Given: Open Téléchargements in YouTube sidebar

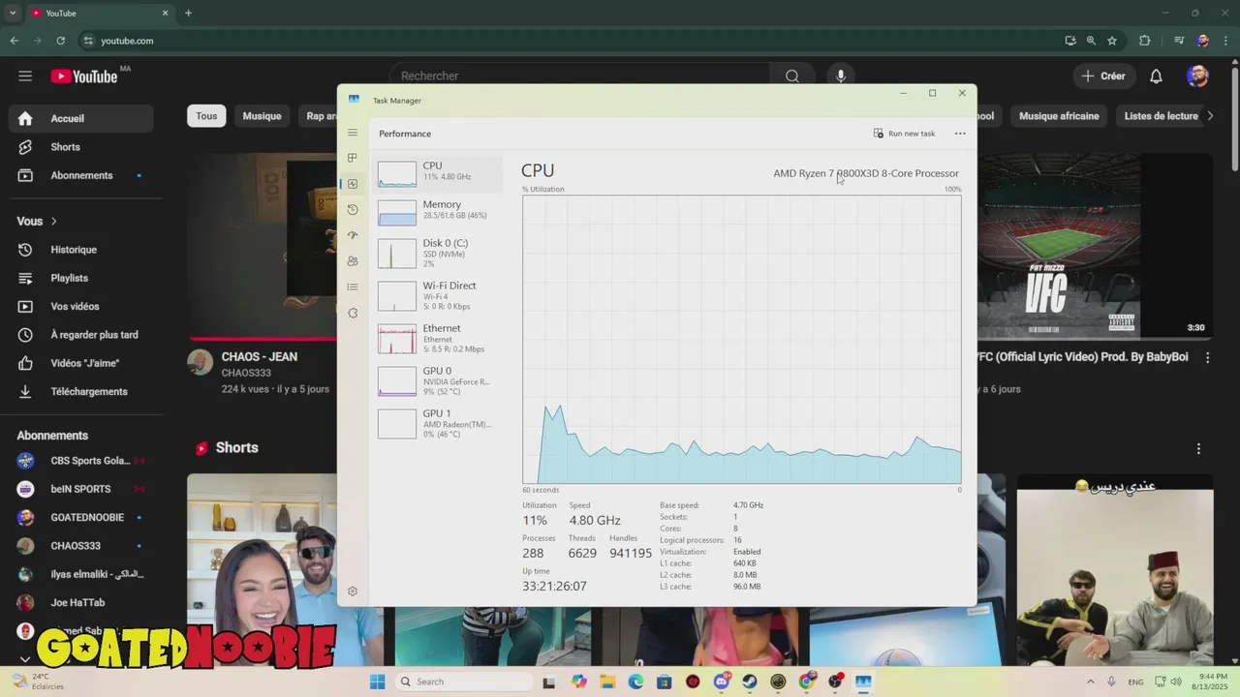Looking at the screenshot, I should point(81,392).
